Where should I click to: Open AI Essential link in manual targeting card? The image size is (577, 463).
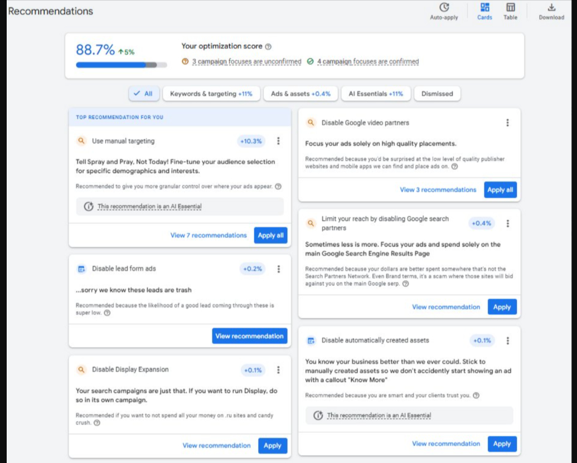(149, 206)
